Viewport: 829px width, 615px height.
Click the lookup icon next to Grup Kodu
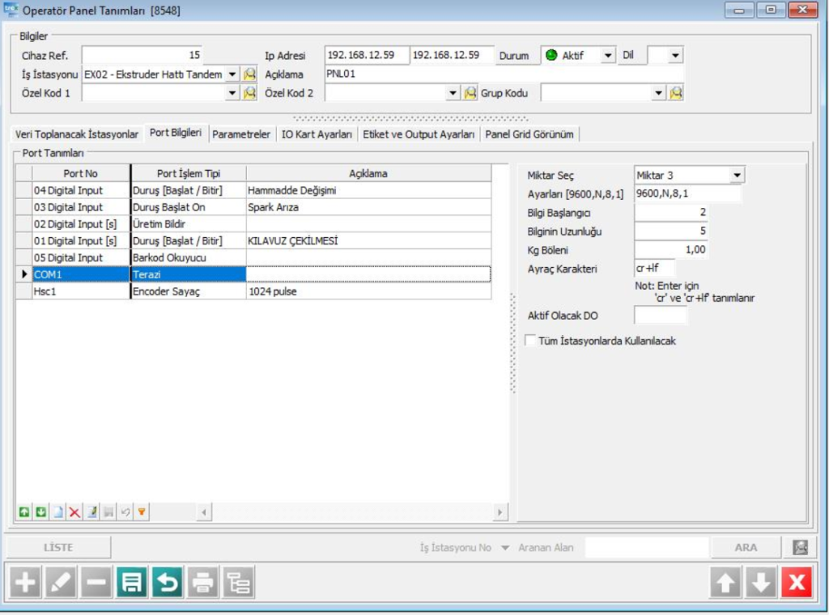pyautogui.click(x=676, y=93)
